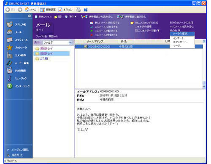This screenshot has height=164, width=211.
Task: Open the ムービー編集 movie editing section
Action: 18,63
